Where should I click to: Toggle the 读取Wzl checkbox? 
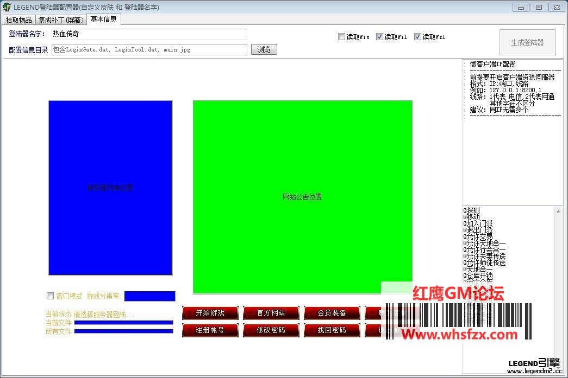pyautogui.click(x=417, y=37)
